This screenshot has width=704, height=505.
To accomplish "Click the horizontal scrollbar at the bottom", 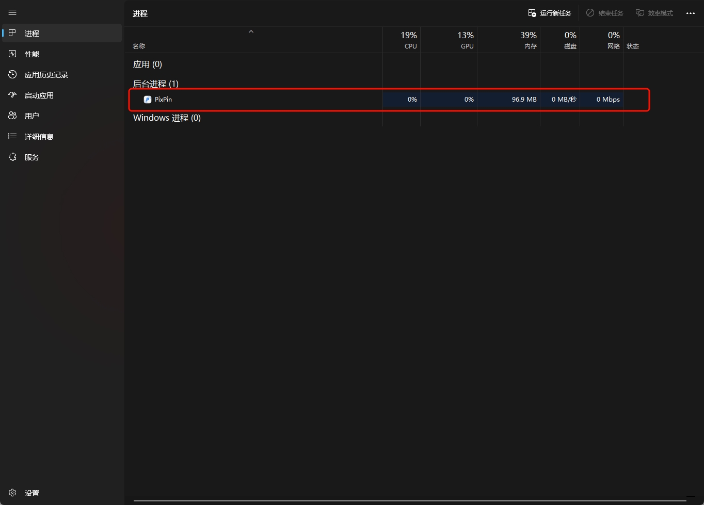I will 410,500.
